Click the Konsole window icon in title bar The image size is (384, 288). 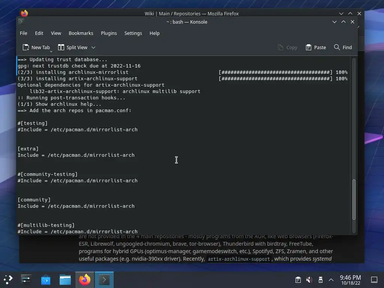(21, 21)
